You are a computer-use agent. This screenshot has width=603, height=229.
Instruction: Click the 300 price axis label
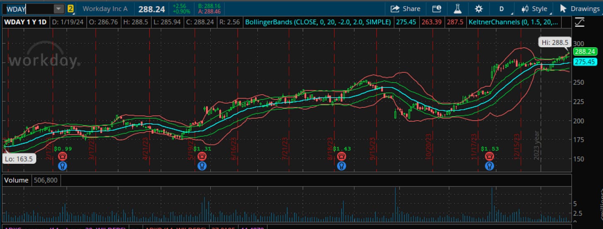tap(579, 44)
